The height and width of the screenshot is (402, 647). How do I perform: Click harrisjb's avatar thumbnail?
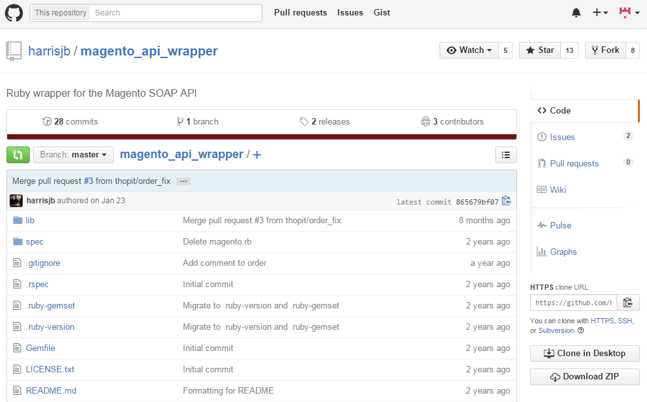[16, 201]
